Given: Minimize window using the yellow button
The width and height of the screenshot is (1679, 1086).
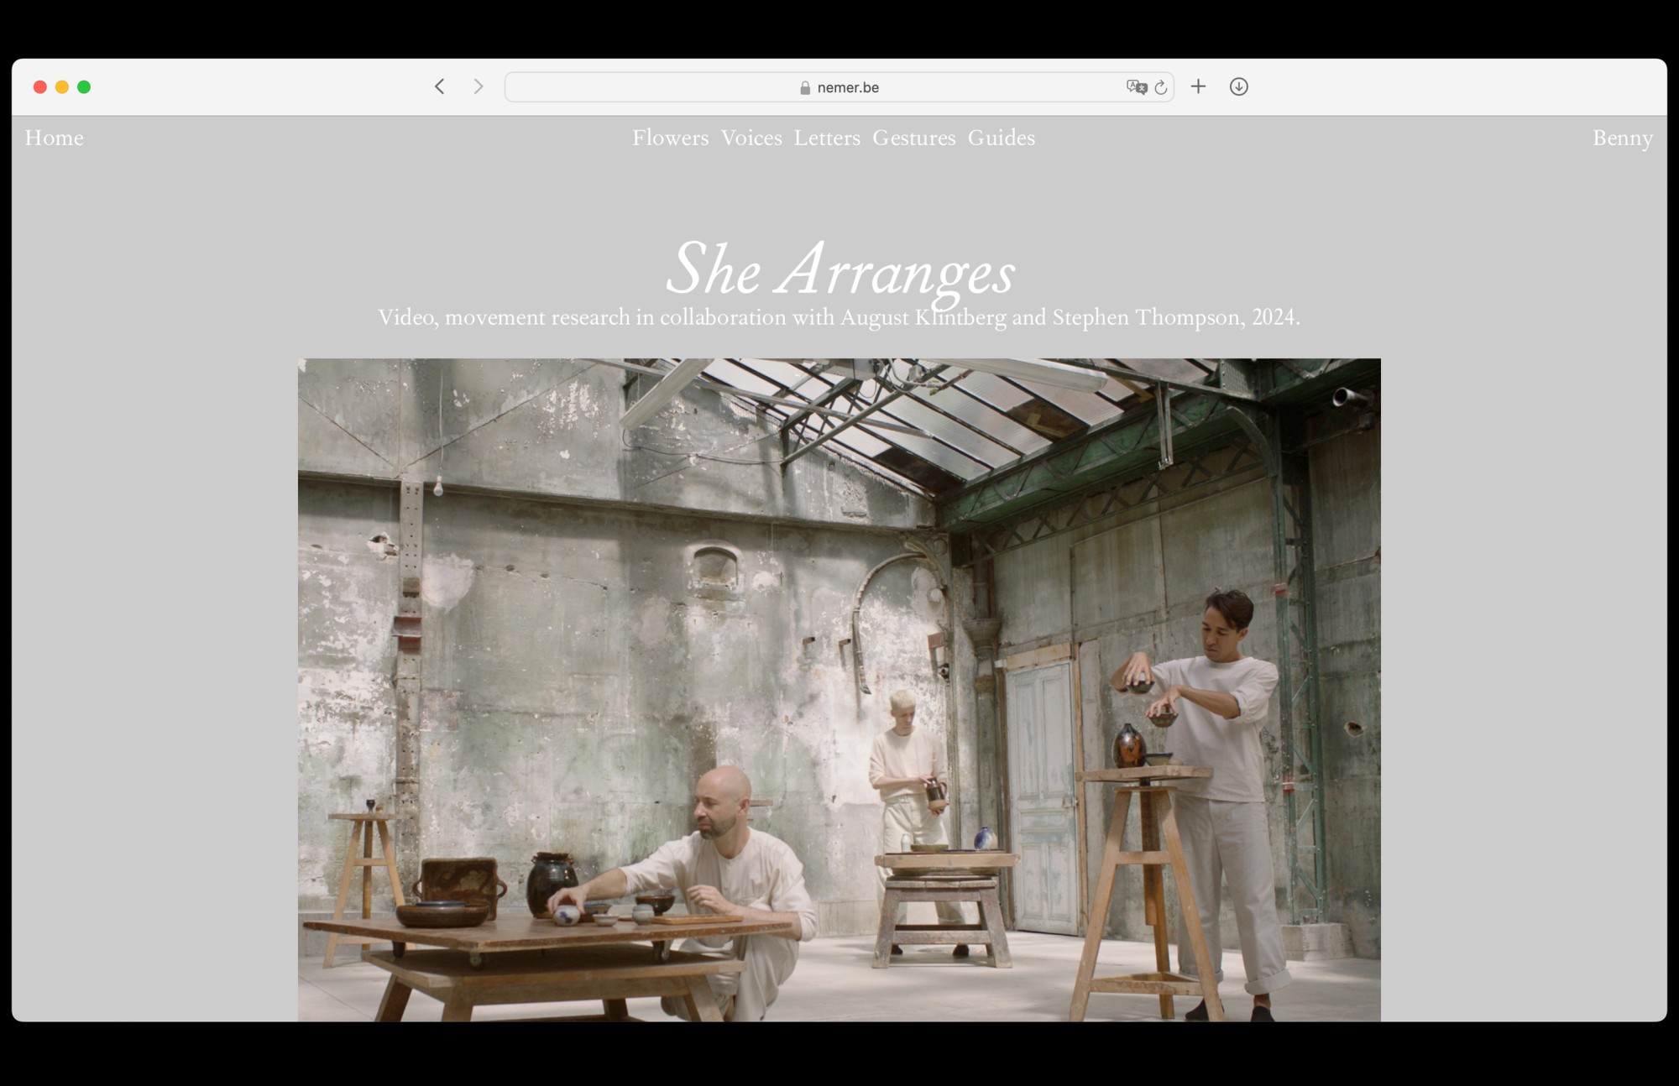Looking at the screenshot, I should tap(62, 87).
